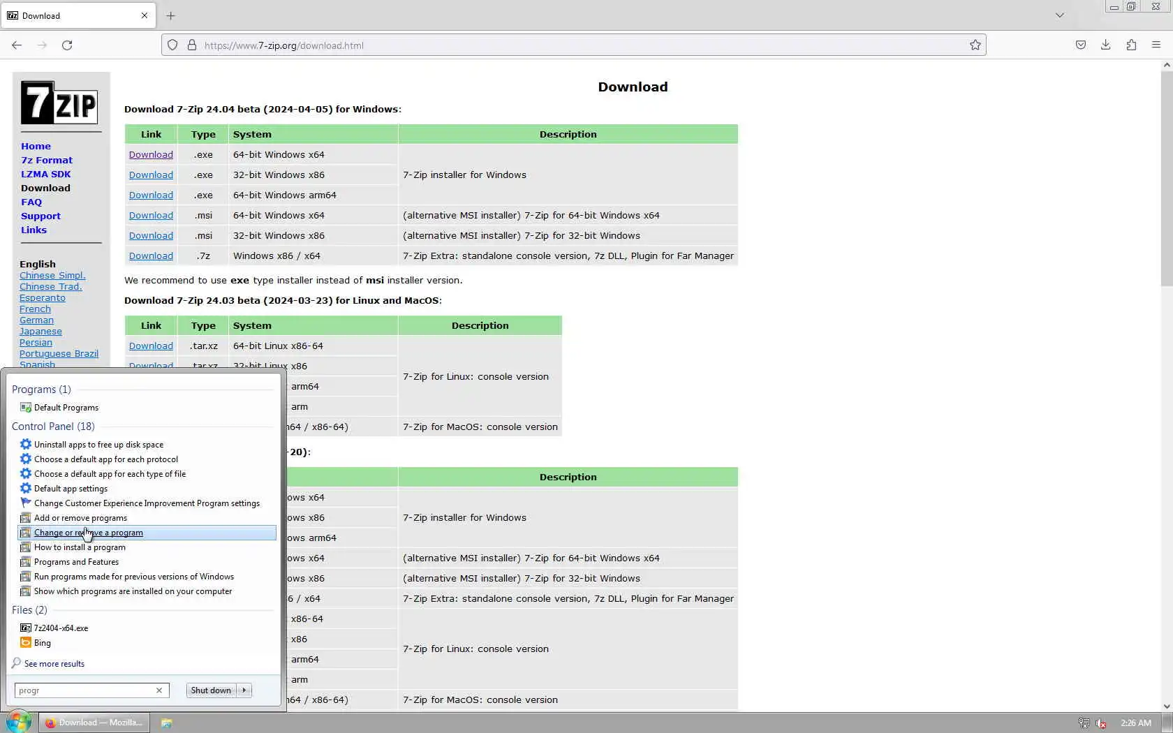Switch language to German
1173x733 pixels.
point(36,320)
